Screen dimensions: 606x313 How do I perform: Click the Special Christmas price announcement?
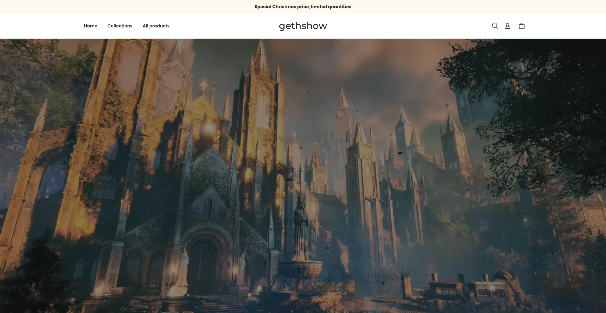303,7
